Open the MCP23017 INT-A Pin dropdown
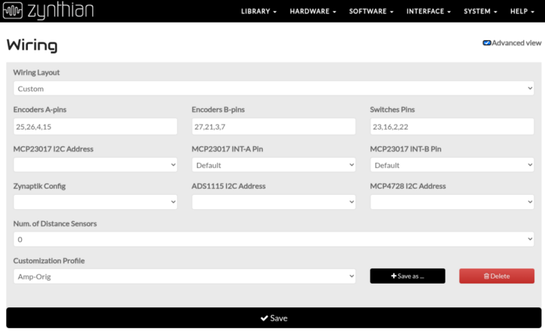The height and width of the screenshot is (332, 545). click(273, 165)
